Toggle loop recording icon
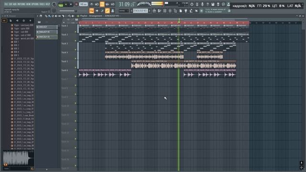 113,4
